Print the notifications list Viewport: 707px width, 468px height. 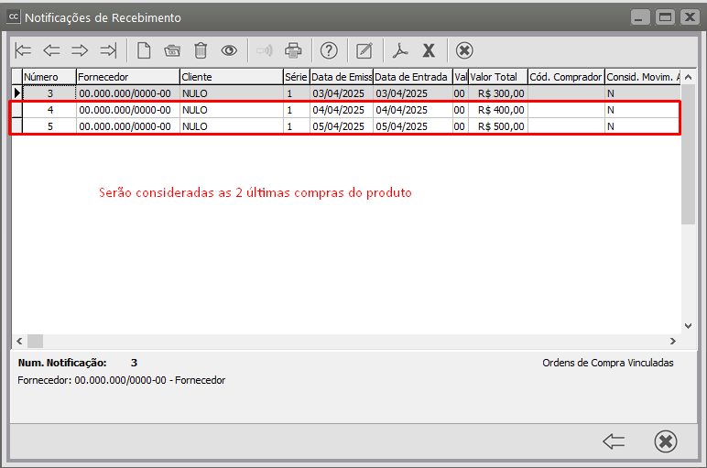click(293, 50)
